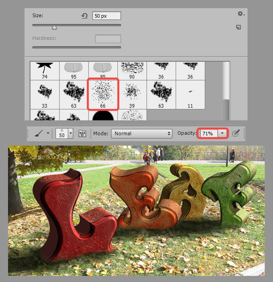Expand the brush size 50 picker arrow

(70, 134)
